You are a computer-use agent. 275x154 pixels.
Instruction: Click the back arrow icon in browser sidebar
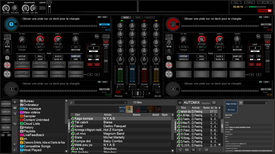point(15,124)
